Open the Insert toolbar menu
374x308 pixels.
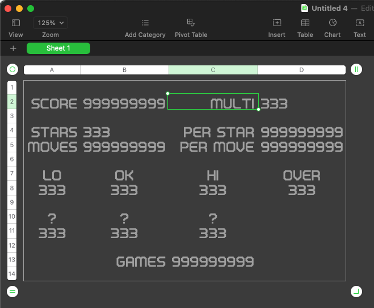click(277, 23)
